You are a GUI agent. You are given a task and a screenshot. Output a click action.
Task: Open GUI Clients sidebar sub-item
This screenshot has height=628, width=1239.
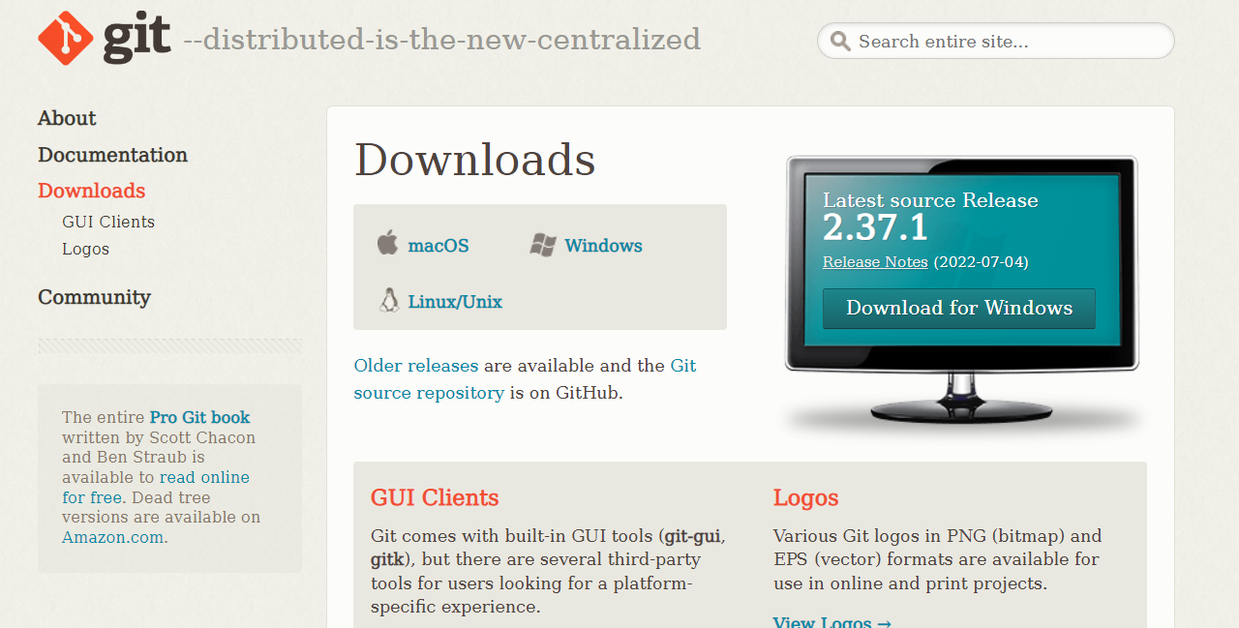click(108, 222)
